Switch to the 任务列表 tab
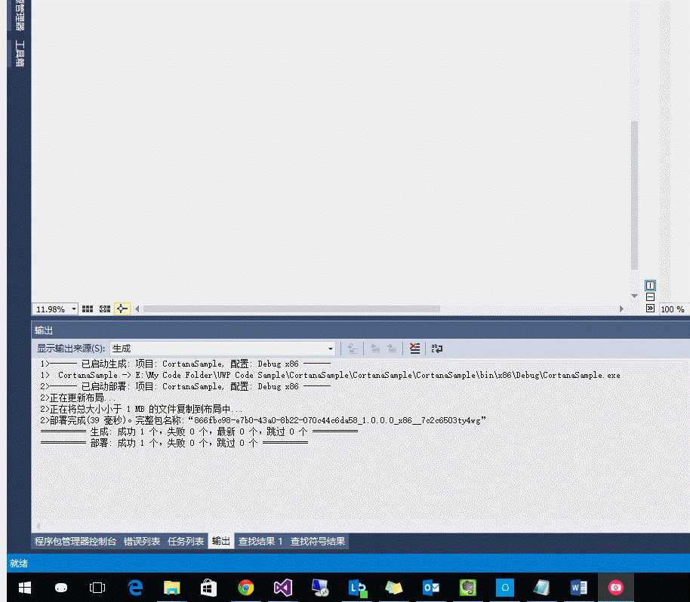Screen dimensions: 690x602 pos(186,542)
